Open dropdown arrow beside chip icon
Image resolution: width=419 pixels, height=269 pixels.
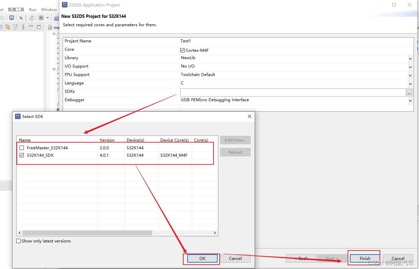click(47, 18)
